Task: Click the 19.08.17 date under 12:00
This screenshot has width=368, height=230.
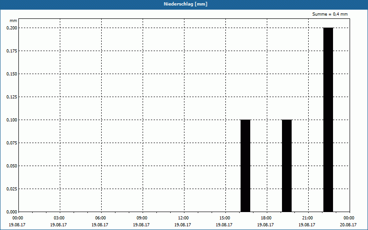Action: [x=183, y=225]
